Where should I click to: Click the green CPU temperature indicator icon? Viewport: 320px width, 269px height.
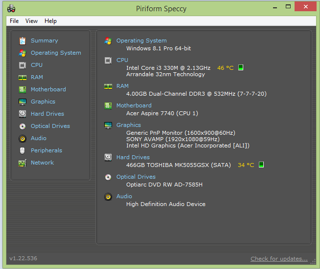241,67
